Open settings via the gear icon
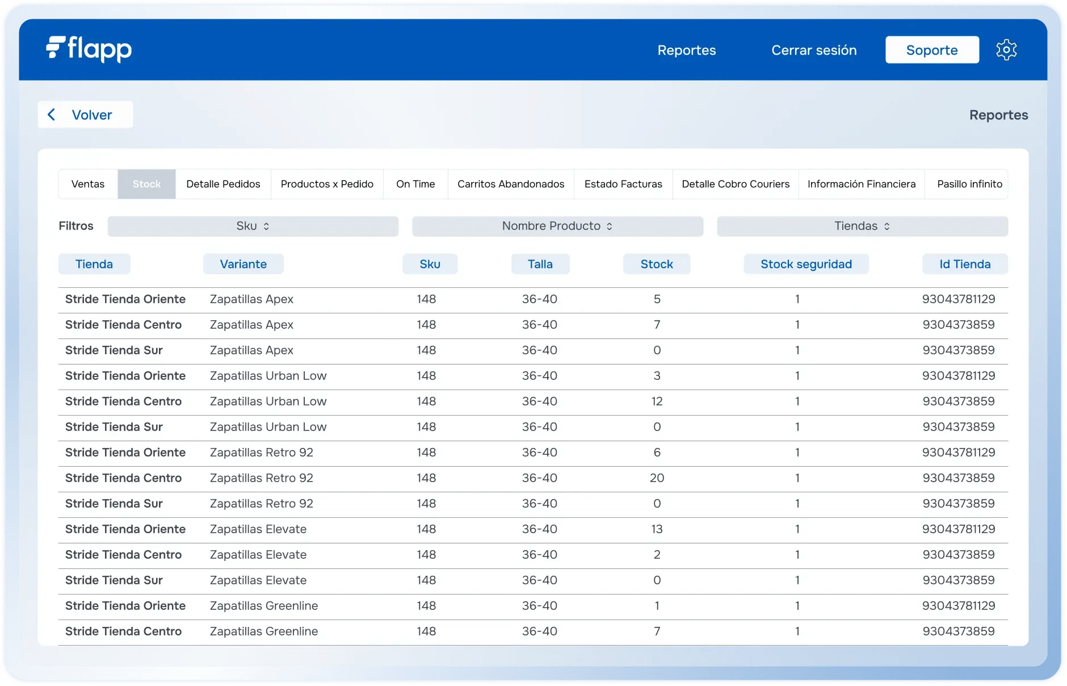 click(1006, 50)
